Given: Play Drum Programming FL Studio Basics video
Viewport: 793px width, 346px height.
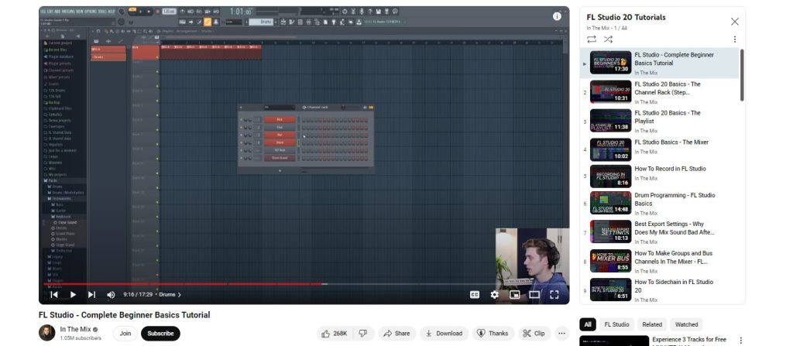Looking at the screenshot, I should [659, 202].
